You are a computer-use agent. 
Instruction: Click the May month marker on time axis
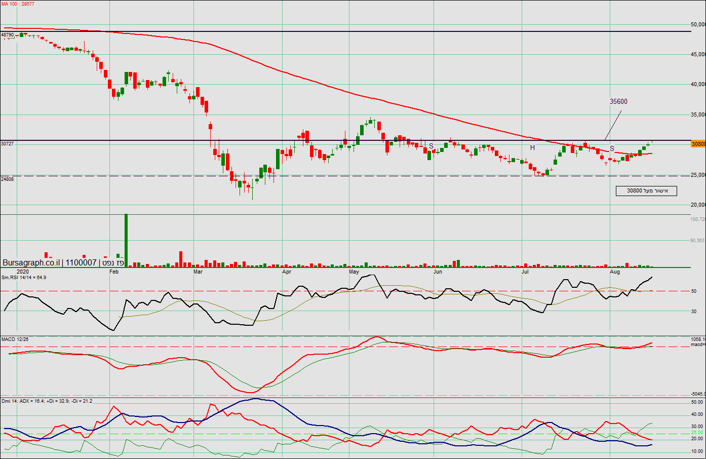[x=354, y=272]
